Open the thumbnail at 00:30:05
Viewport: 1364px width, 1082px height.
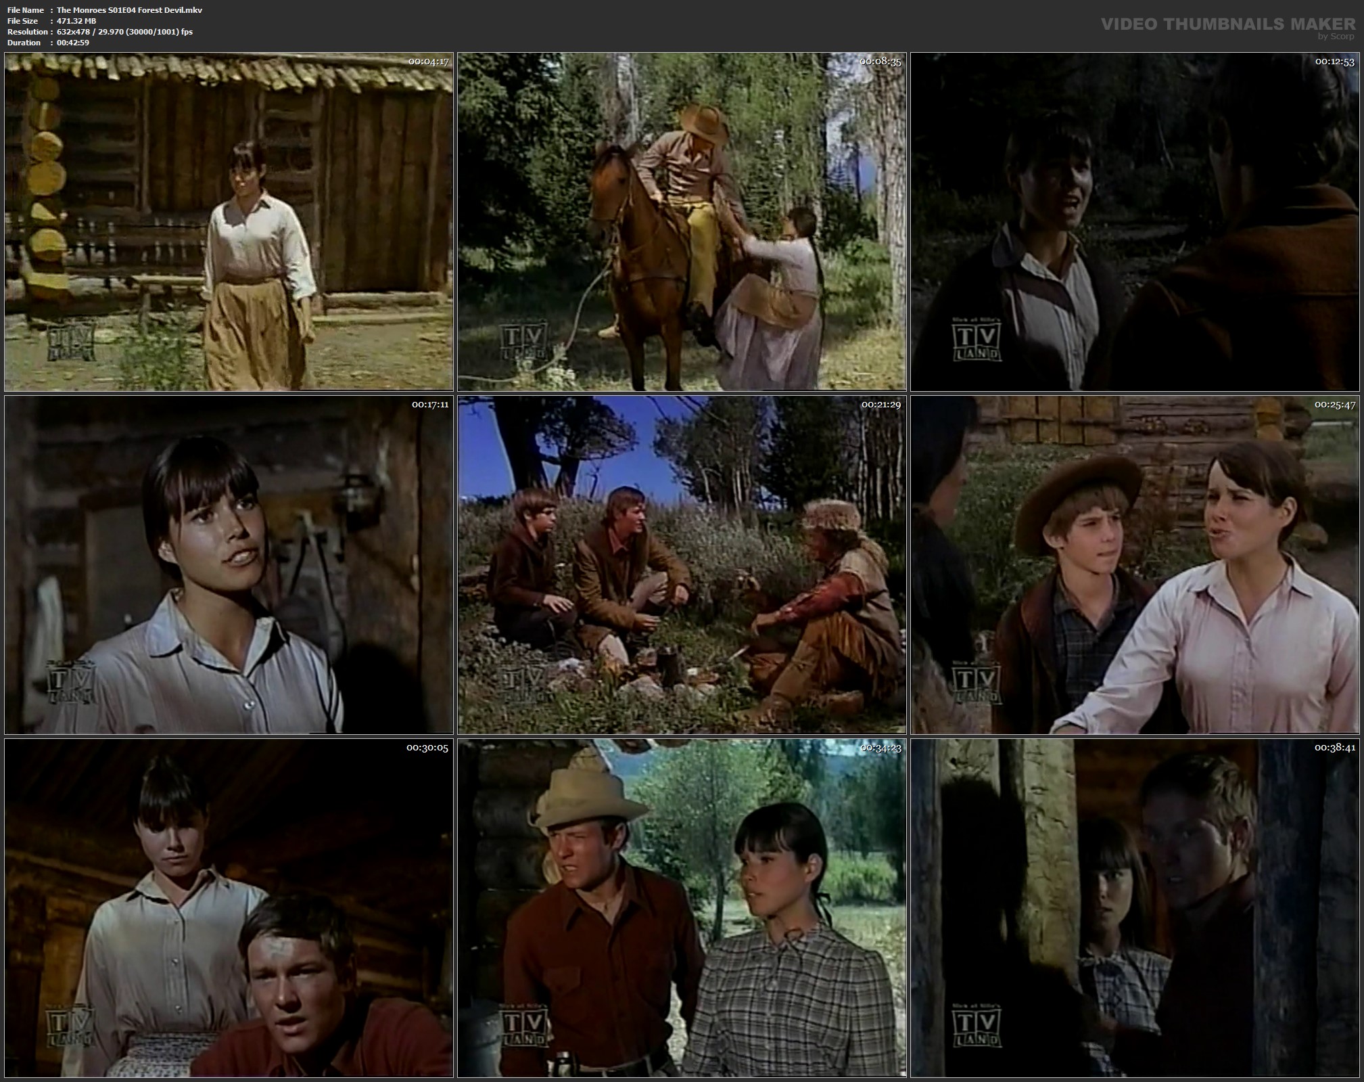tap(229, 908)
